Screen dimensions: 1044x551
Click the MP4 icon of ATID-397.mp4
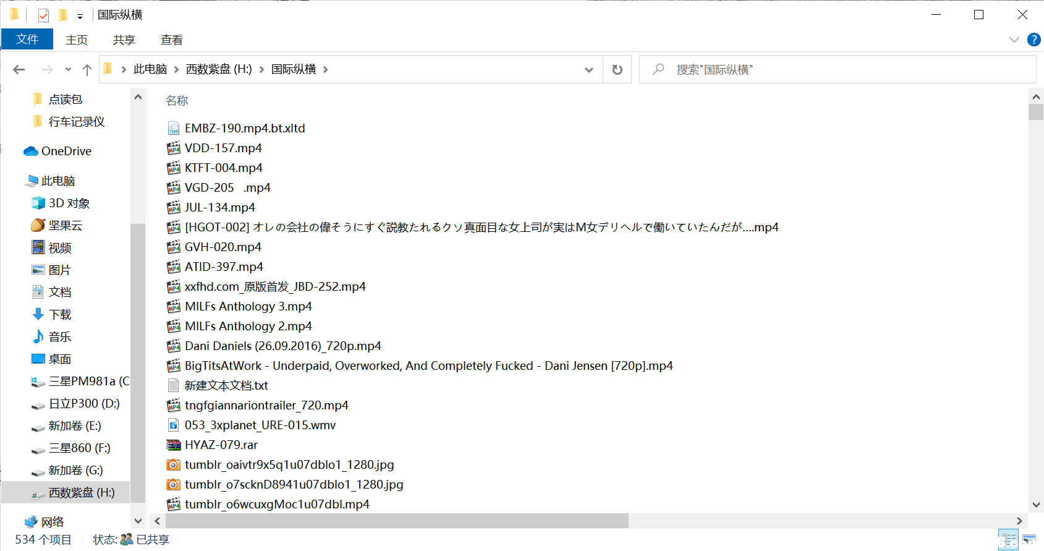pyautogui.click(x=174, y=267)
